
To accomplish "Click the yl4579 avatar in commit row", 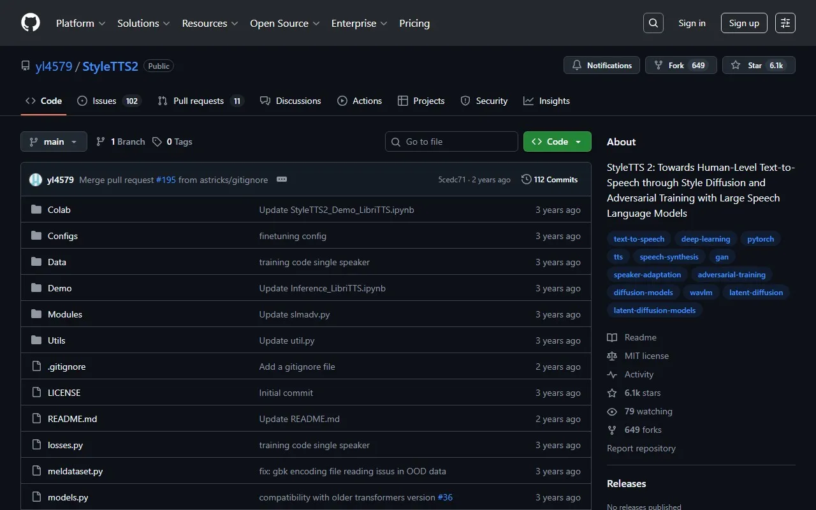I will coord(36,180).
